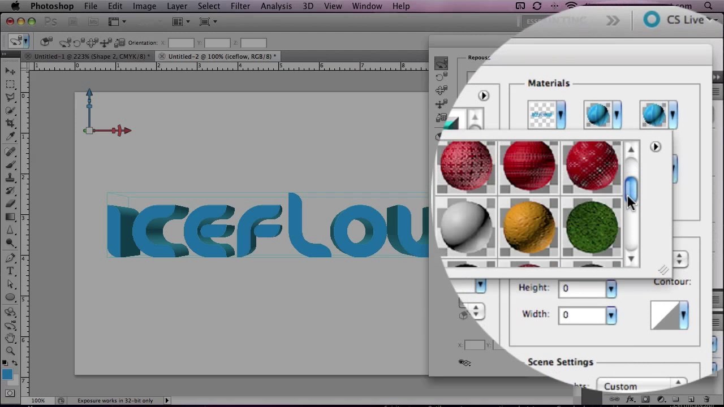
Task: Select the History Brush tool
Action: click(10, 190)
